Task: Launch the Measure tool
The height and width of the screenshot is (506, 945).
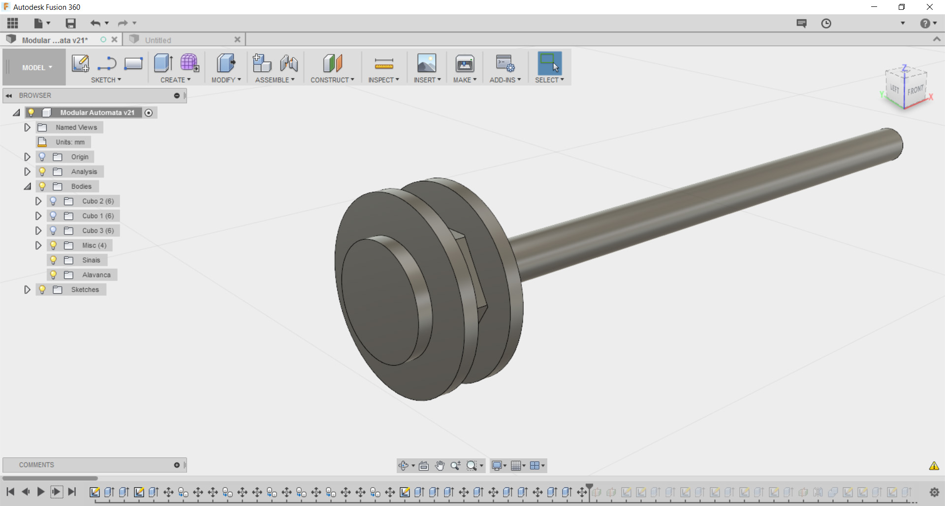Action: click(x=384, y=63)
